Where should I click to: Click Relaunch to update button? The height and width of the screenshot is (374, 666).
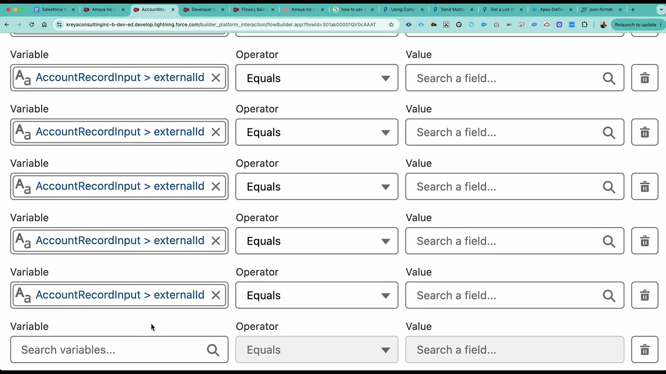(x=635, y=24)
